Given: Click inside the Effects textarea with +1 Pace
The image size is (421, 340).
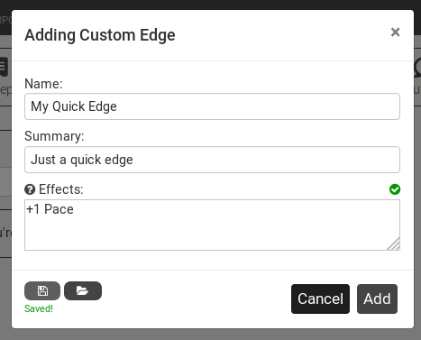Looking at the screenshot, I should coord(212,225).
